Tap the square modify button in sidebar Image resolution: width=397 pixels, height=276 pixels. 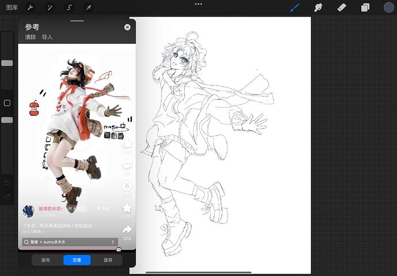pos(7,103)
